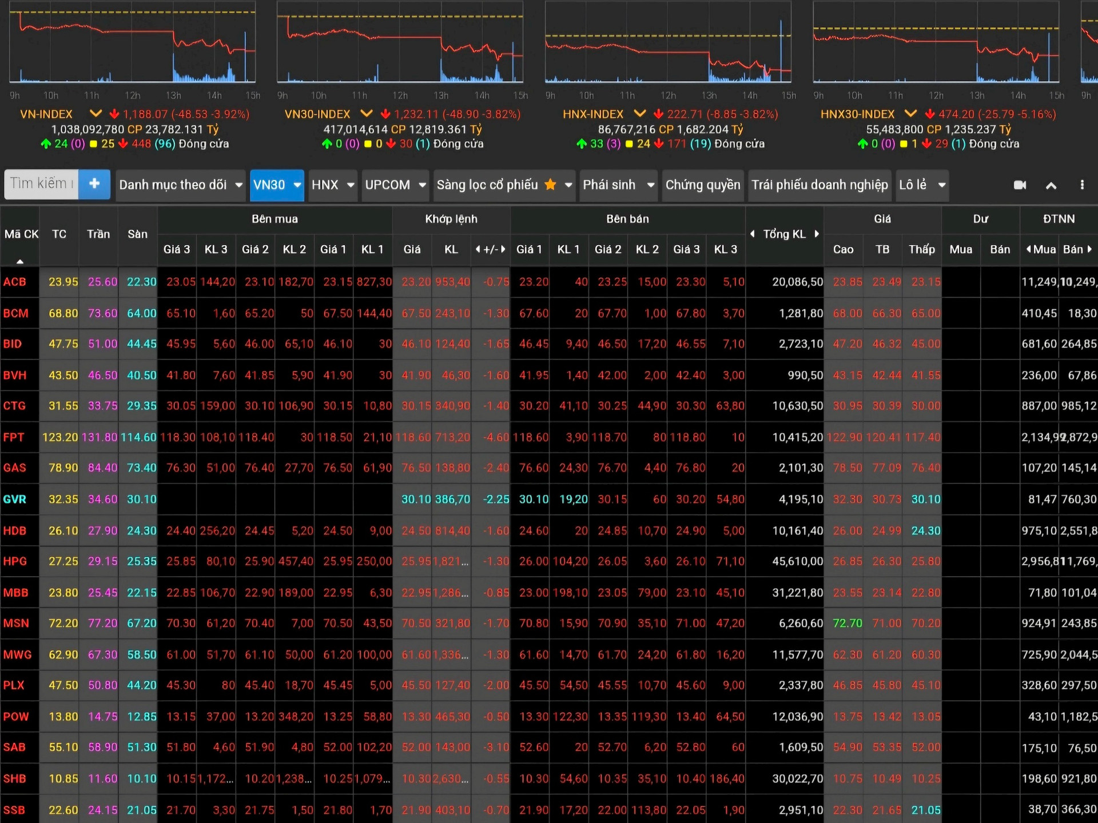Select FPT stock symbol
The height and width of the screenshot is (823, 1098).
[14, 437]
